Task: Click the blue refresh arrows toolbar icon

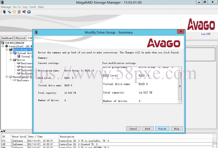Action: (9, 12)
